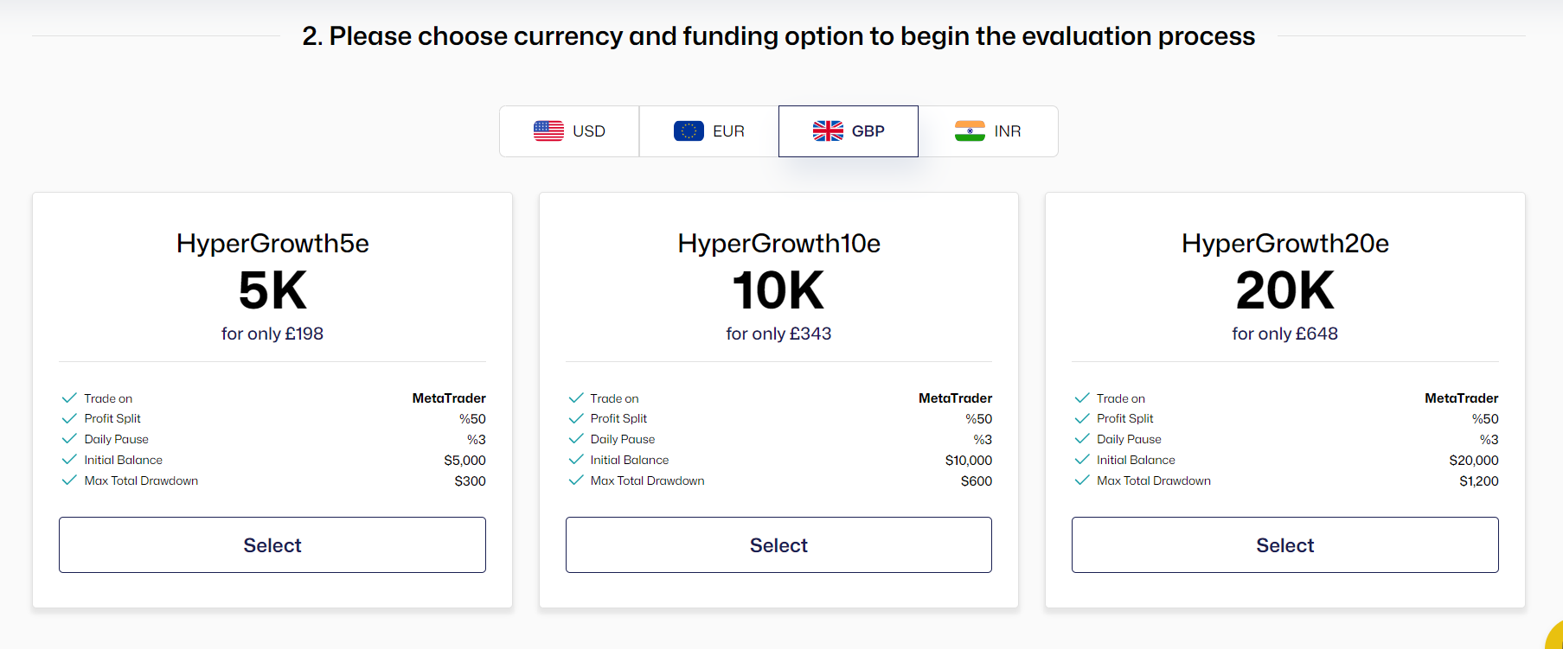
Task: Click the yellow chat bubble at bottom-right corner
Action: [1554, 636]
